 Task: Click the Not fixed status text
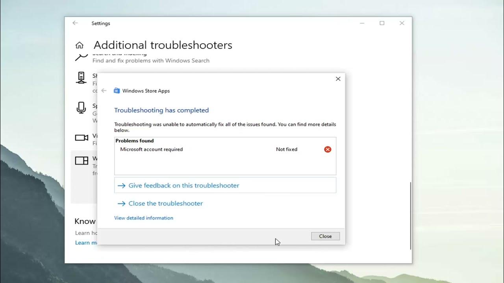287,149
